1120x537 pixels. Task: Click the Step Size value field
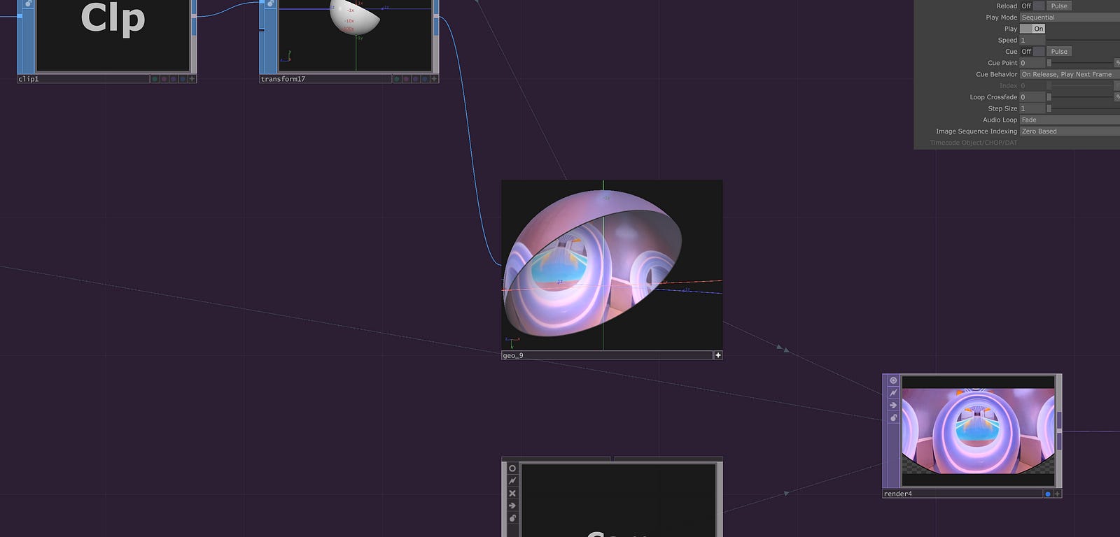[x=1032, y=108]
